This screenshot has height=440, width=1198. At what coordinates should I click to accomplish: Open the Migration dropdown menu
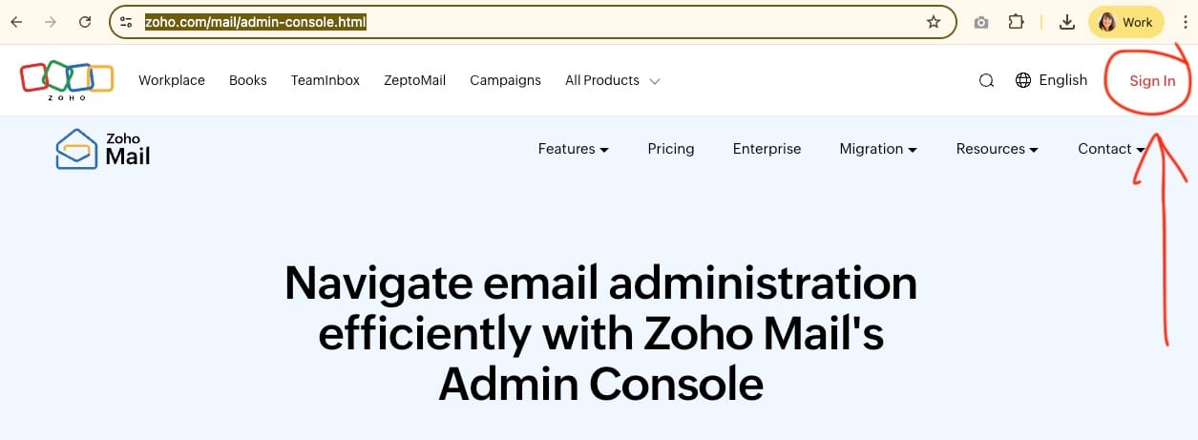[x=877, y=149]
